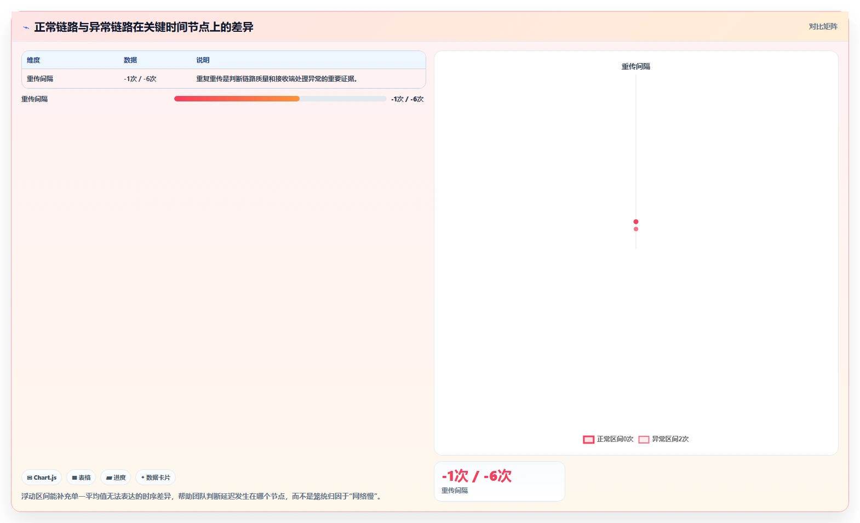The height and width of the screenshot is (523, 860).
Task: Click the 数据卡片 tag chip
Action: coord(156,477)
